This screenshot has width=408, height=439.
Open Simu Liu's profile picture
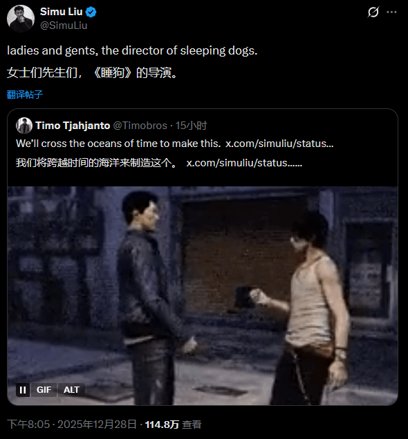coord(21,19)
